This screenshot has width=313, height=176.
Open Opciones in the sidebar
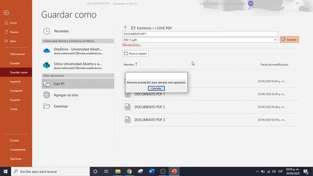coord(16,159)
